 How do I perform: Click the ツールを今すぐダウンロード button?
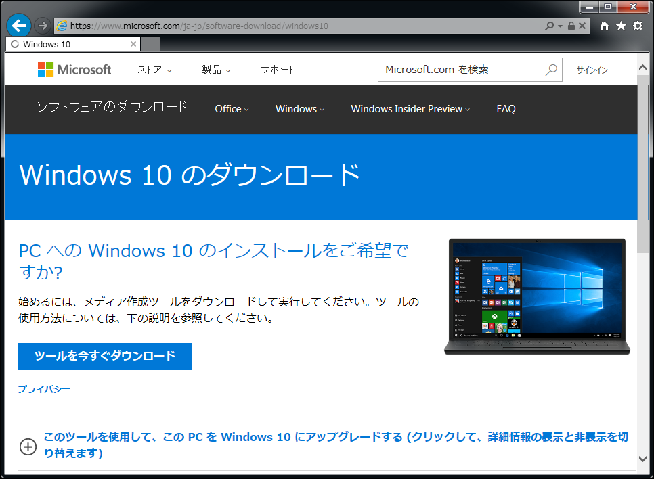click(105, 356)
